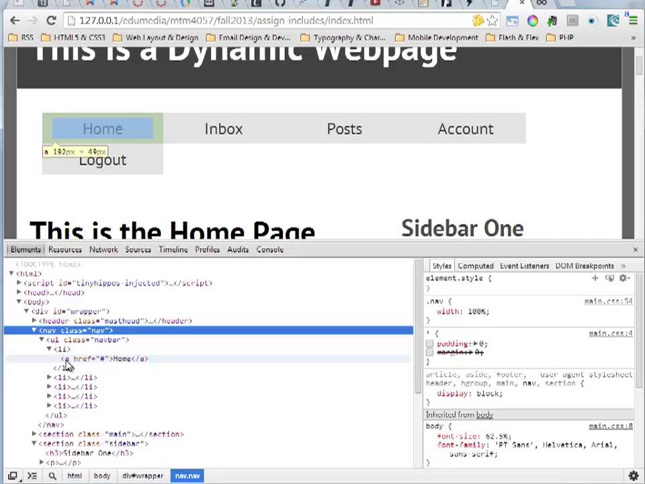Image resolution: width=645 pixels, height=484 pixels.
Task: Switch to the Resources panel tab
Action: [x=65, y=249]
